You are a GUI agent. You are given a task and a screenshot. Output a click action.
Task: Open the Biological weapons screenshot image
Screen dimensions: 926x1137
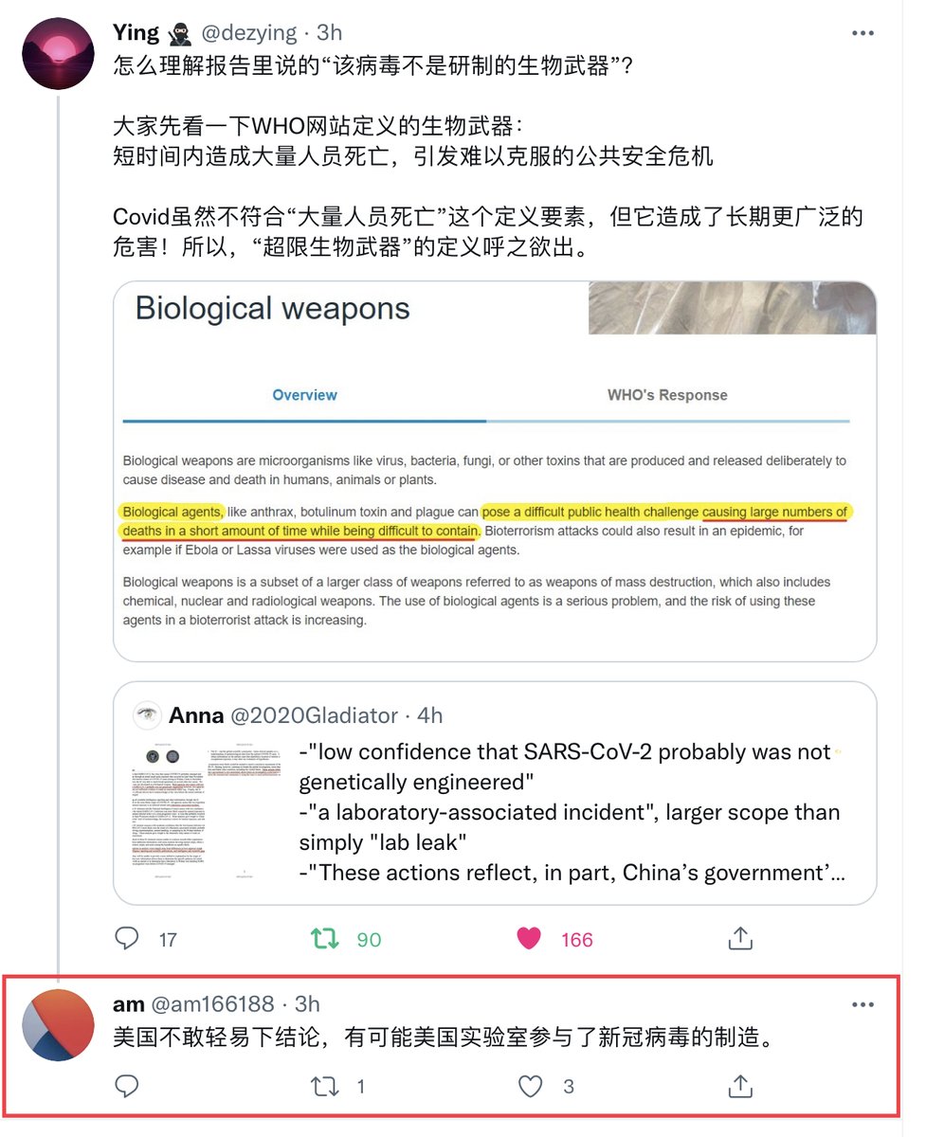click(x=495, y=471)
